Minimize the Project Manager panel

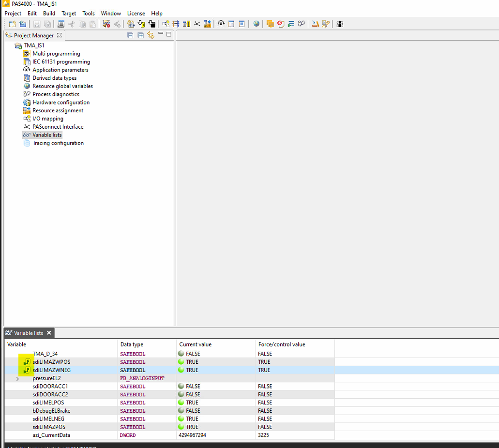point(161,34)
